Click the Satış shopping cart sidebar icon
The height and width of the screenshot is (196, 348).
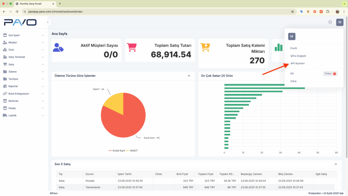click(5, 64)
